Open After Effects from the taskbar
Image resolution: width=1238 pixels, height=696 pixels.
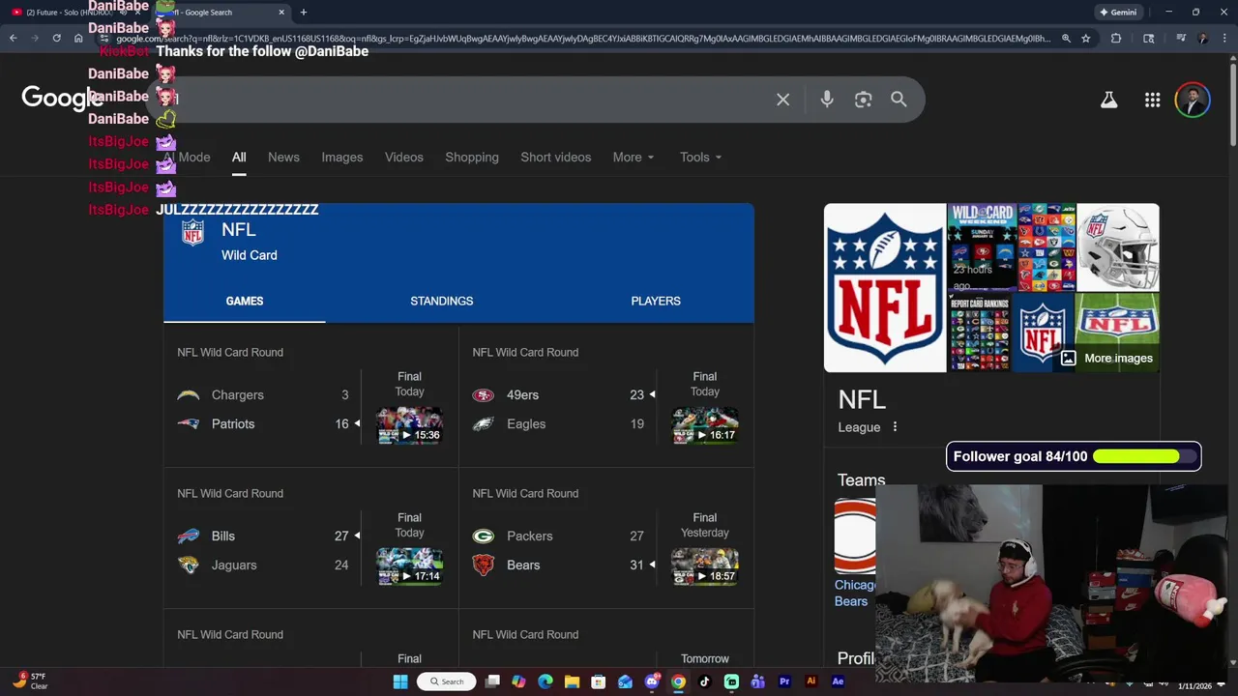click(838, 681)
